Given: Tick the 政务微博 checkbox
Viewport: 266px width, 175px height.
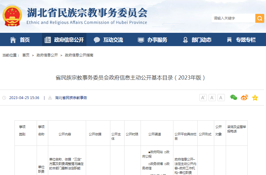Looking at the screenshot, I should 150,164.
